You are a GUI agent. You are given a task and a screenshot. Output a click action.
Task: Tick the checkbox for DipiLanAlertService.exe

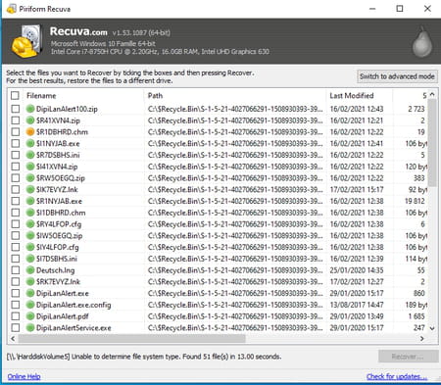(x=16, y=327)
